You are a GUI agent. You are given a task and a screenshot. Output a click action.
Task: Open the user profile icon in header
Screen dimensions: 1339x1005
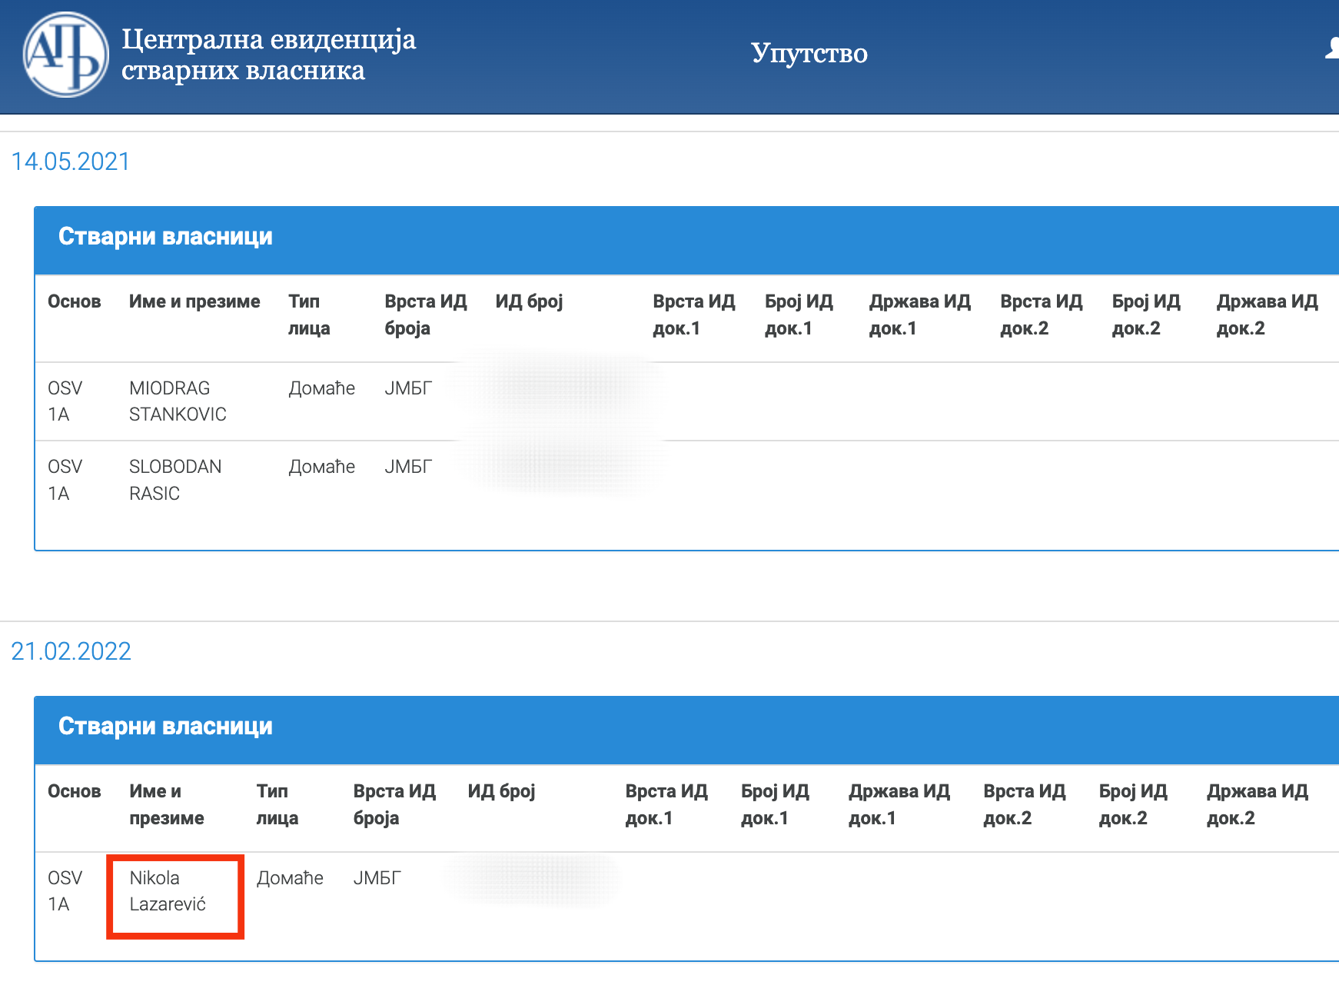click(1331, 49)
